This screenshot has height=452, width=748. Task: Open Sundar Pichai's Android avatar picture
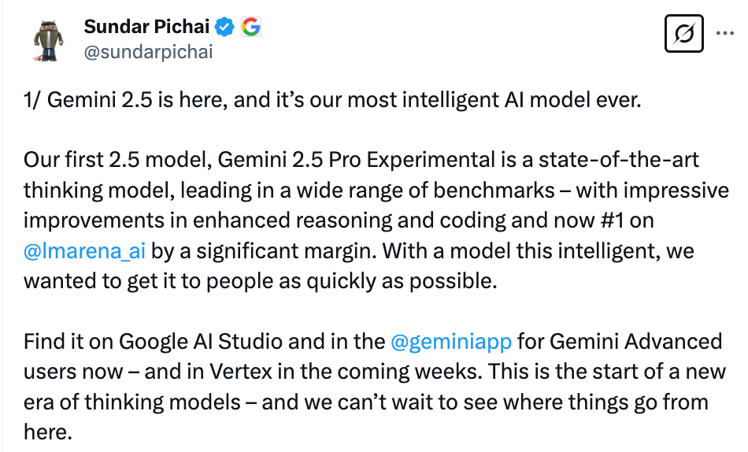(49, 40)
